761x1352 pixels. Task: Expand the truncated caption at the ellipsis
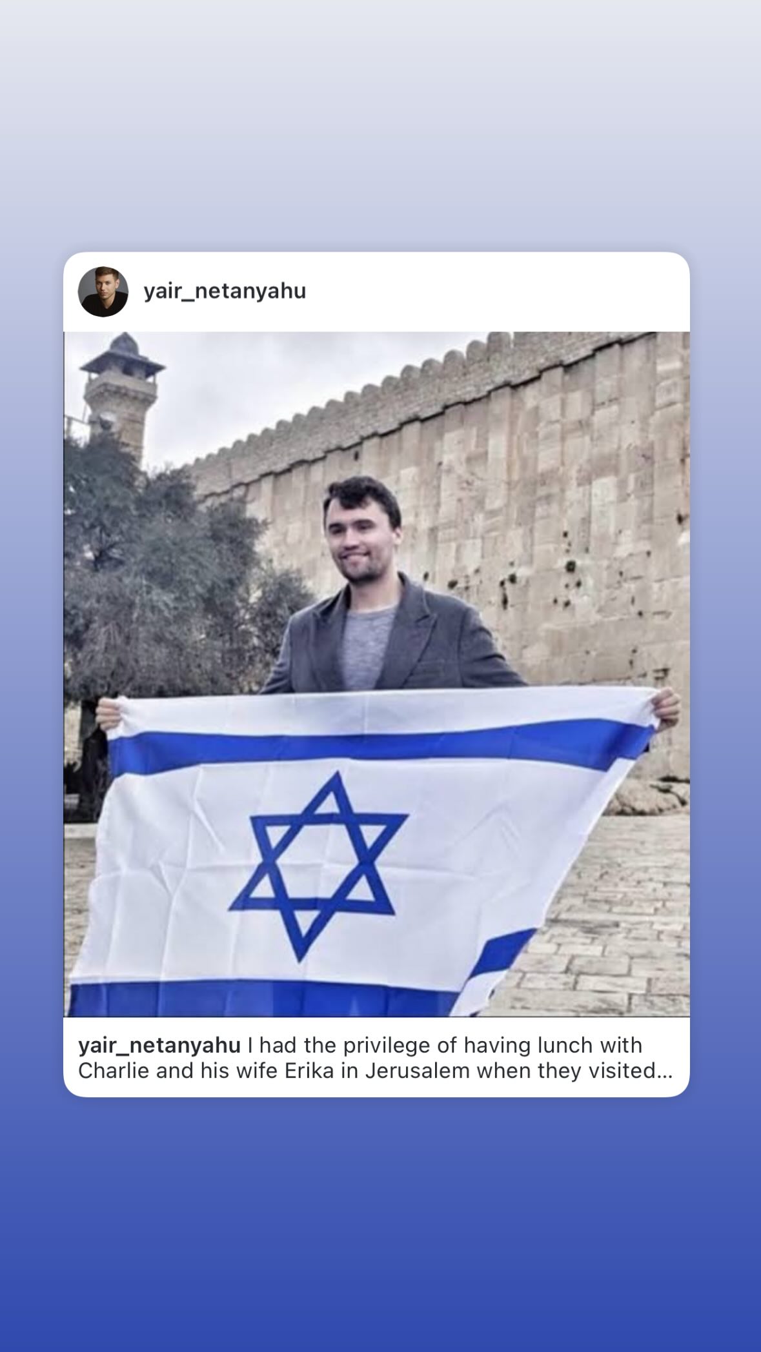pos(664,1071)
